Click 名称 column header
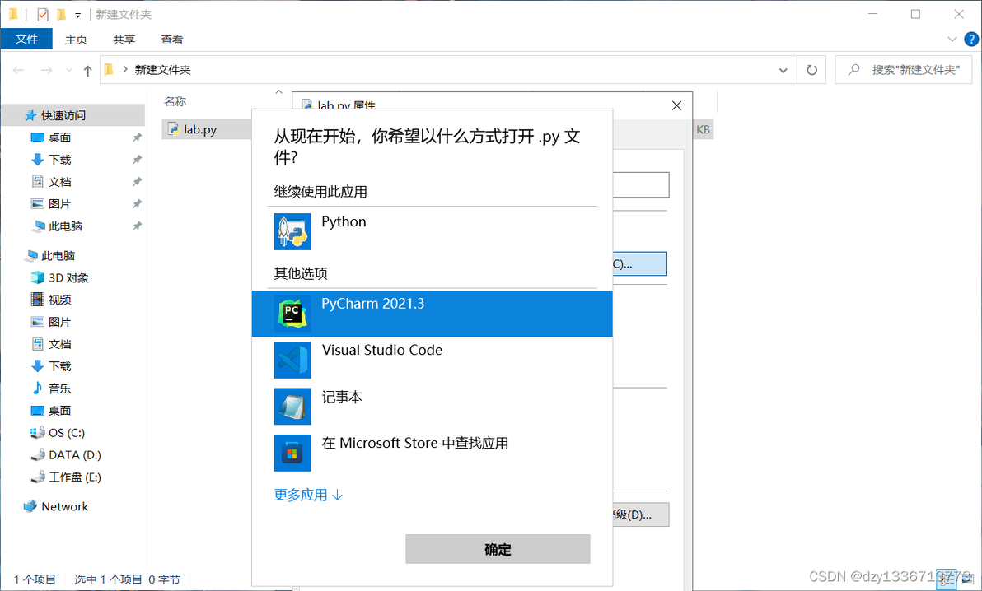The image size is (982, 591). coord(175,101)
